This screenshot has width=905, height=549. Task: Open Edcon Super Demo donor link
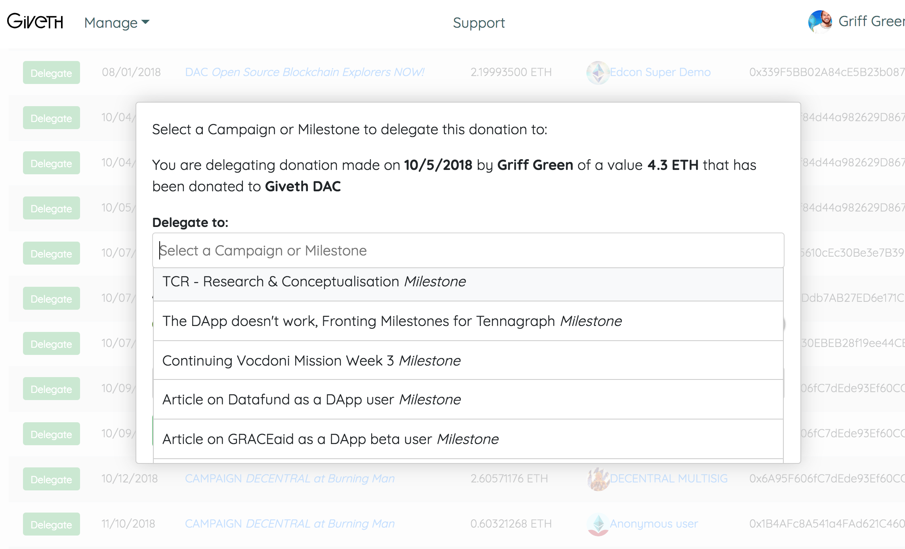point(660,72)
